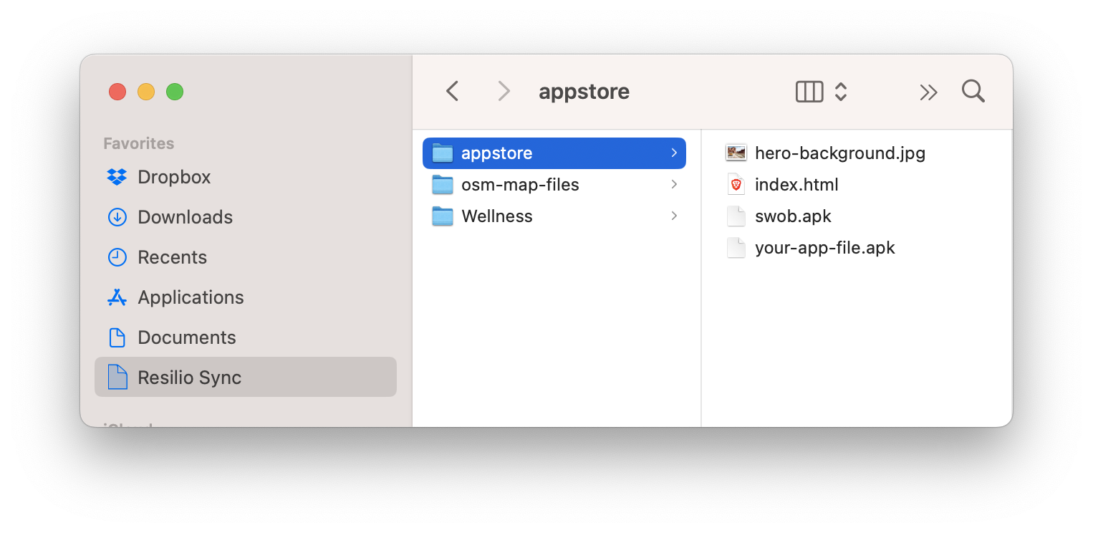The height and width of the screenshot is (533, 1093).
Task: Go to Downloads in sidebar
Action: coord(185,217)
